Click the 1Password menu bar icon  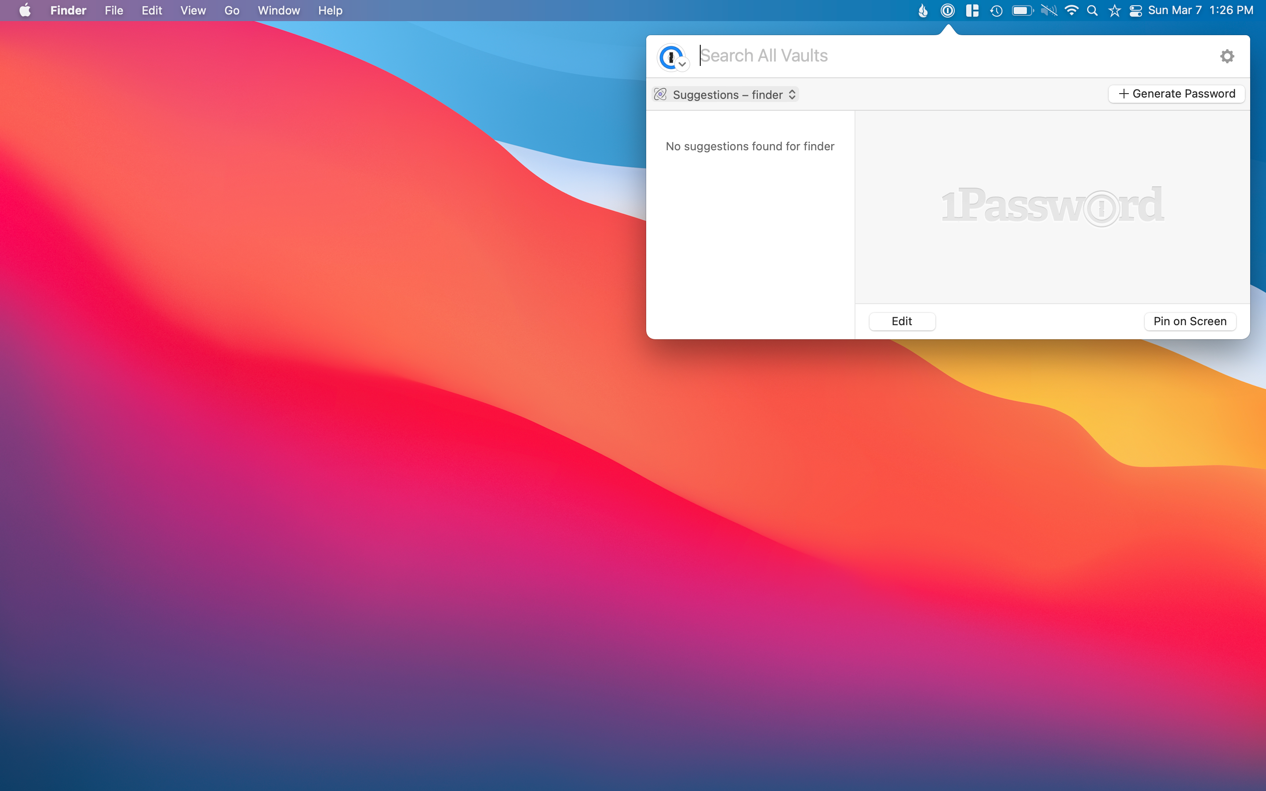947,11
